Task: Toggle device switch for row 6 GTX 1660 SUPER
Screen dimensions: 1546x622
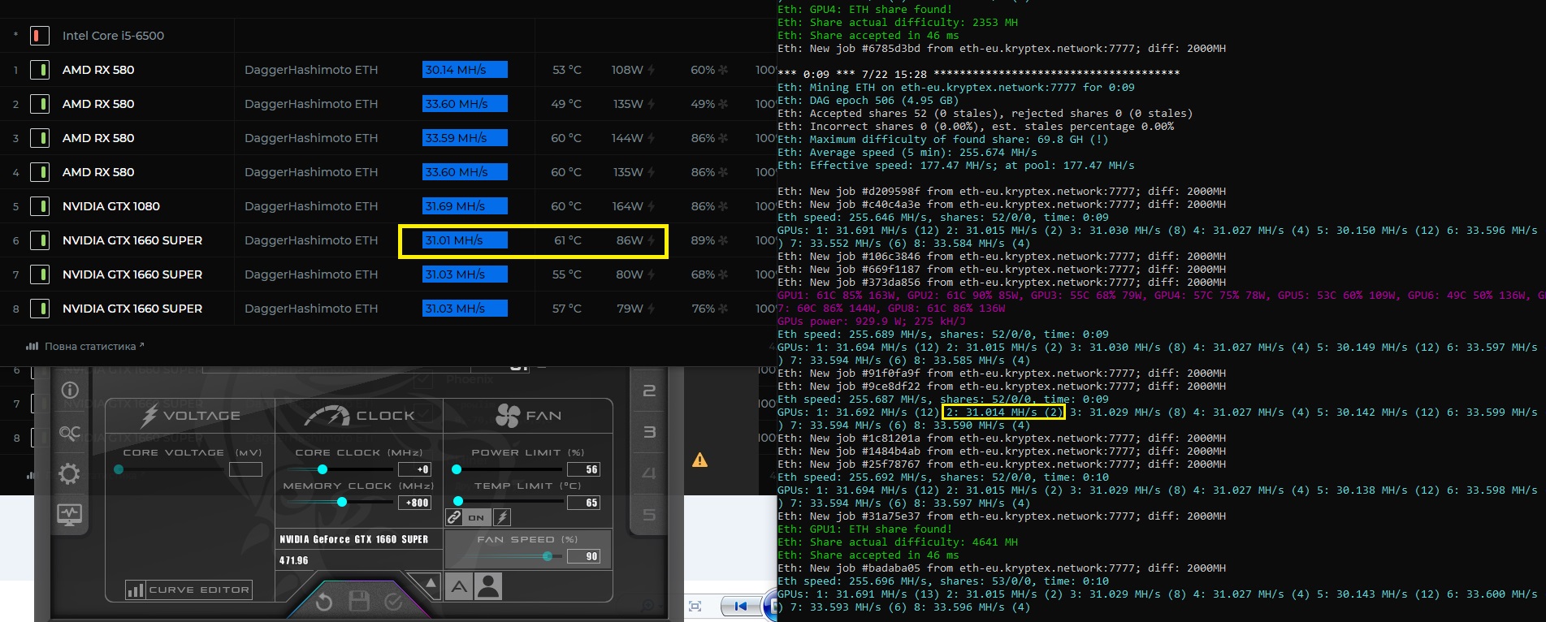Action: pos(39,240)
